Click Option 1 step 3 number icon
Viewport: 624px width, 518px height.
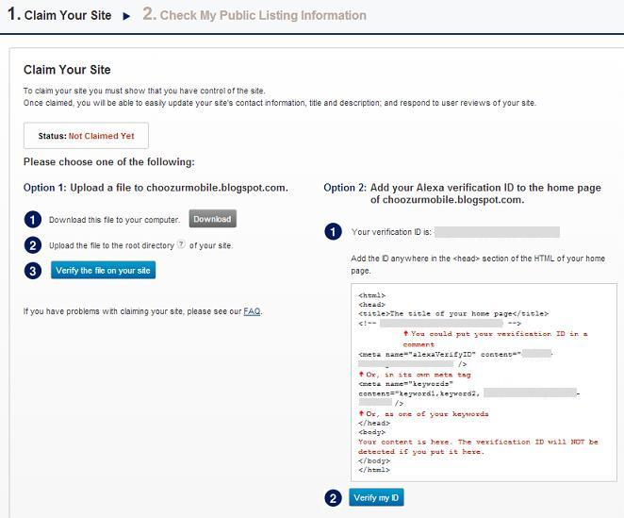tap(34, 271)
